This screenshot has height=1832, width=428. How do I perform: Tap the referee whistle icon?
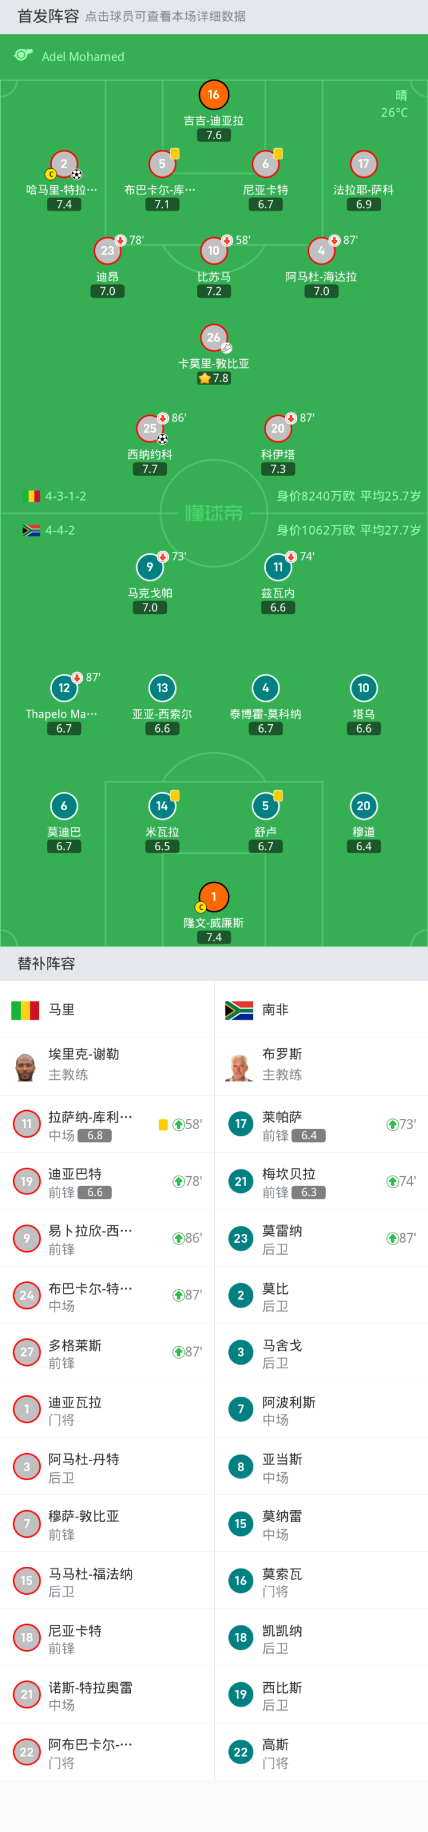(x=23, y=55)
